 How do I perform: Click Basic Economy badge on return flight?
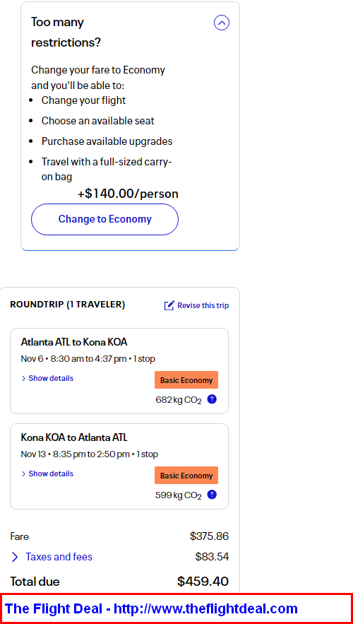[186, 476]
